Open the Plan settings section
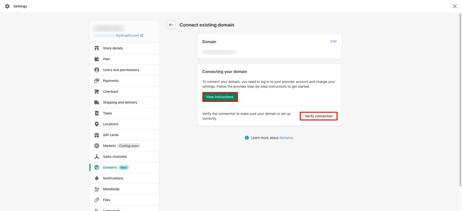Viewport: 462px width, 211px height. (x=106, y=59)
